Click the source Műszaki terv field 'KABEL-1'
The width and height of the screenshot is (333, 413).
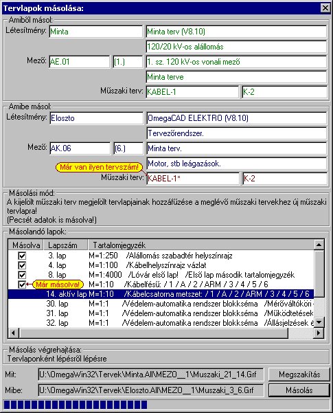[192, 92]
